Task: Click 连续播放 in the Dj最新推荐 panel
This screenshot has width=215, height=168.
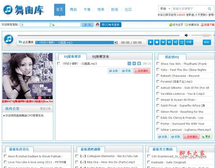Action: click(142, 71)
